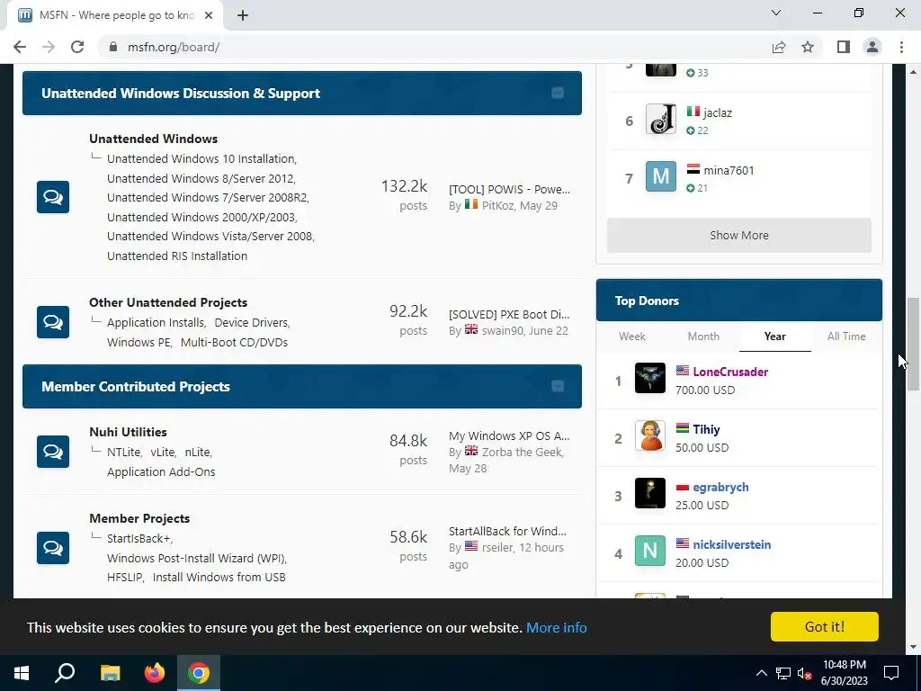Click nicksilverstein's N avatar

tap(650, 551)
